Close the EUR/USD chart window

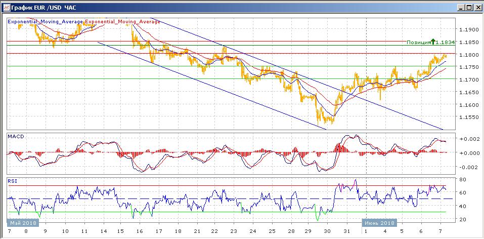[x=477, y=8]
